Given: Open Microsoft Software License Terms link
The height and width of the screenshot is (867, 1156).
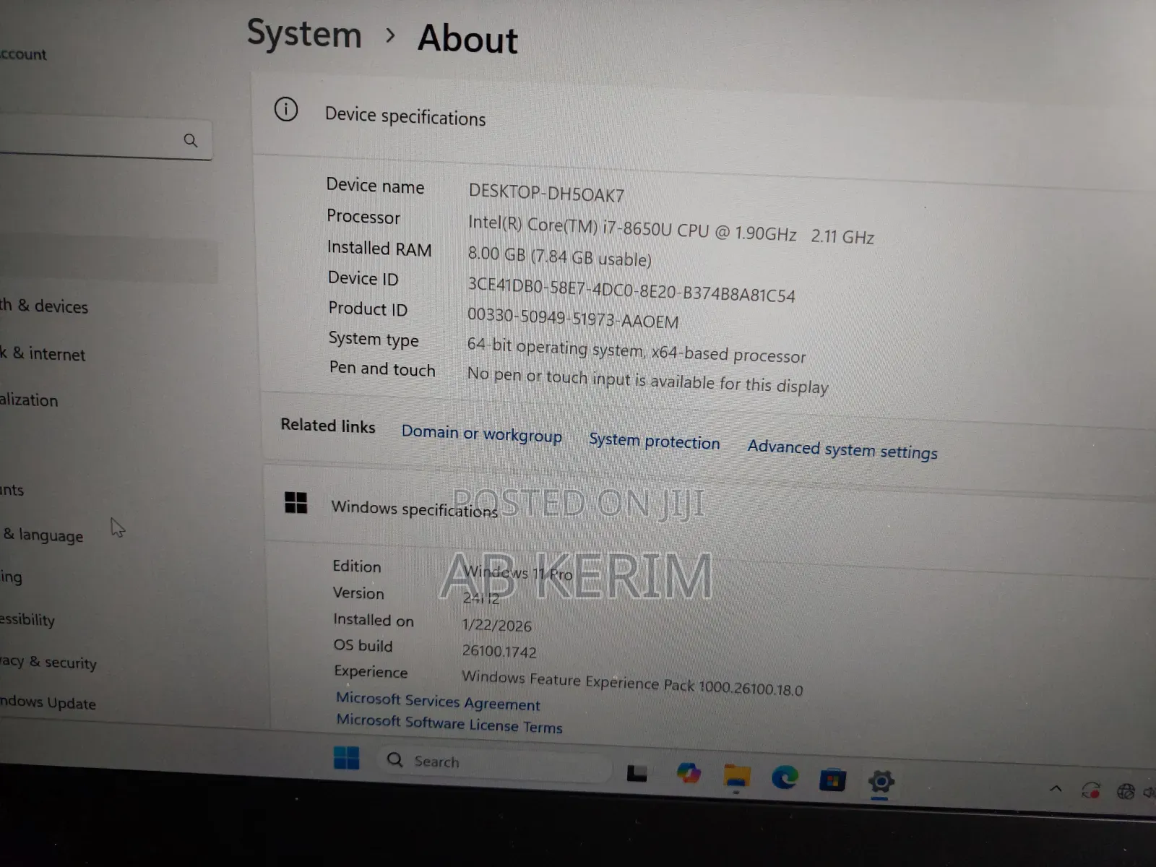Looking at the screenshot, I should (x=449, y=723).
